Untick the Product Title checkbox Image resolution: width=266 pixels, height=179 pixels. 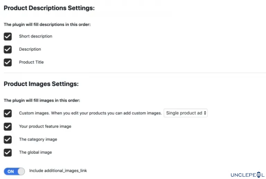pyautogui.click(x=8, y=62)
